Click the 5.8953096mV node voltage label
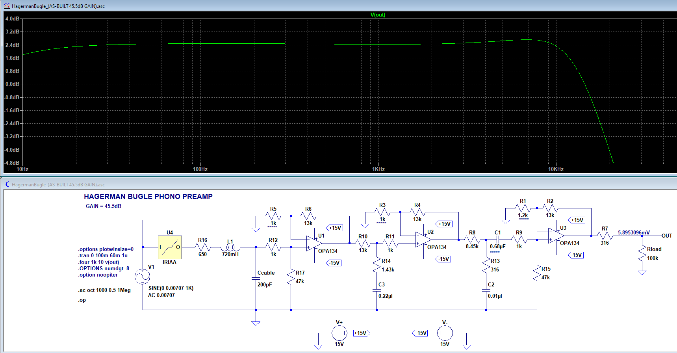 click(634, 232)
